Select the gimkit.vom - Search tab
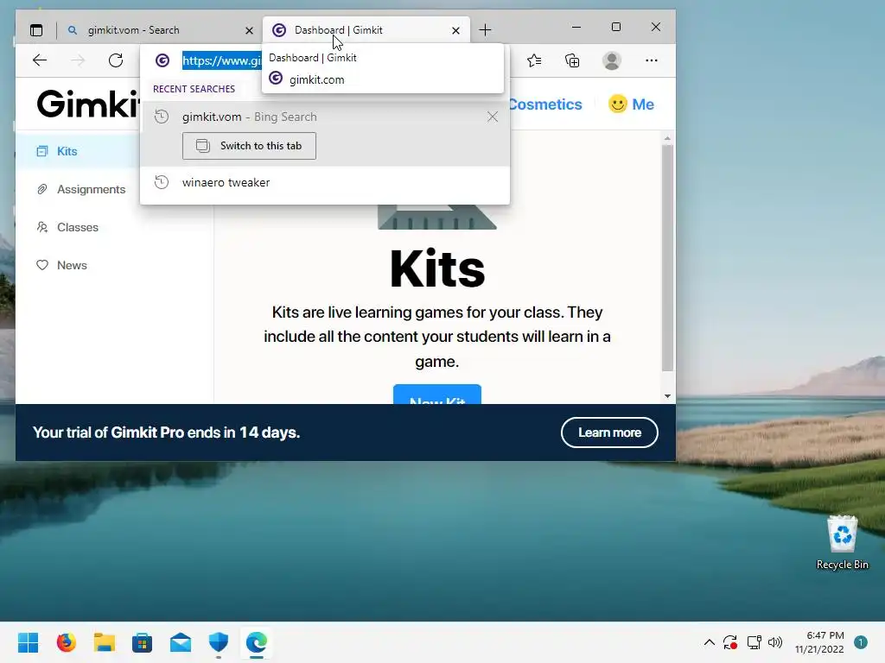 click(x=160, y=30)
